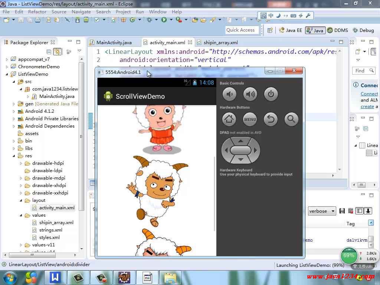The height and width of the screenshot is (285, 380).
Task: Expand the drawable-hdpi folder
Action: tap(21, 163)
